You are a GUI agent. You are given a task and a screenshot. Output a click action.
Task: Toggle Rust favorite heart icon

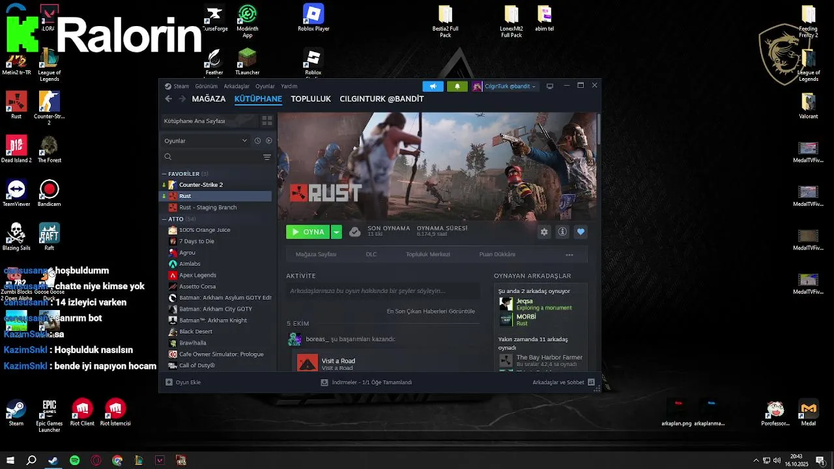coord(581,232)
